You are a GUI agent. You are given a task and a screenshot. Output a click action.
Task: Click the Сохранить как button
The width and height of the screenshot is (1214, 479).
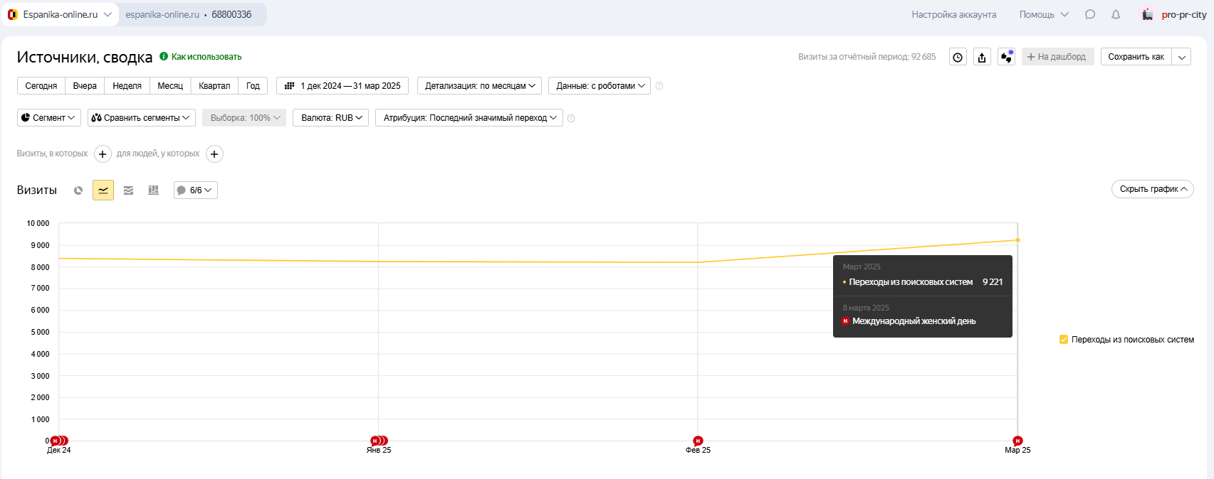pyautogui.click(x=1136, y=57)
